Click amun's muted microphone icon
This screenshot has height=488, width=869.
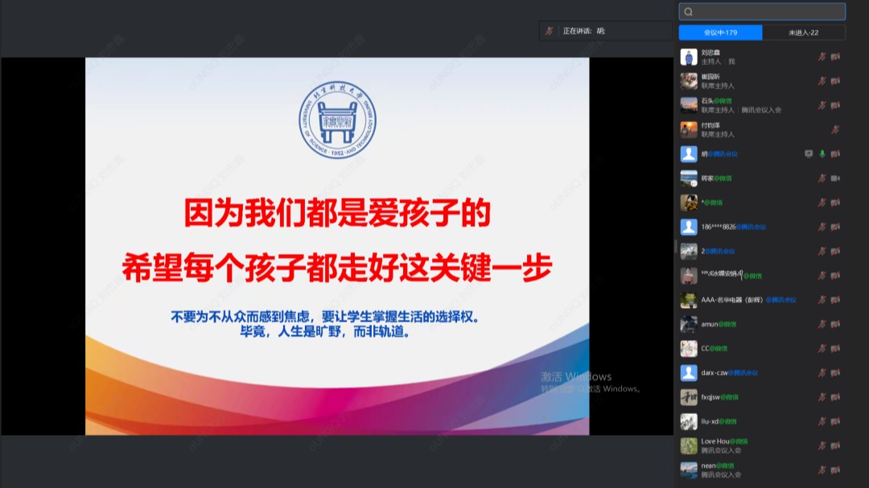pyautogui.click(x=822, y=324)
